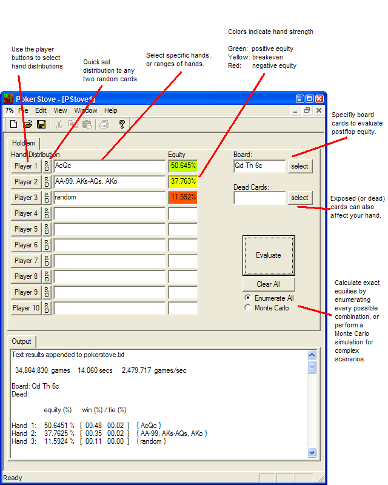Click the Cut scissors toolbar icon
This screenshot has width=388, height=485.
(59, 124)
